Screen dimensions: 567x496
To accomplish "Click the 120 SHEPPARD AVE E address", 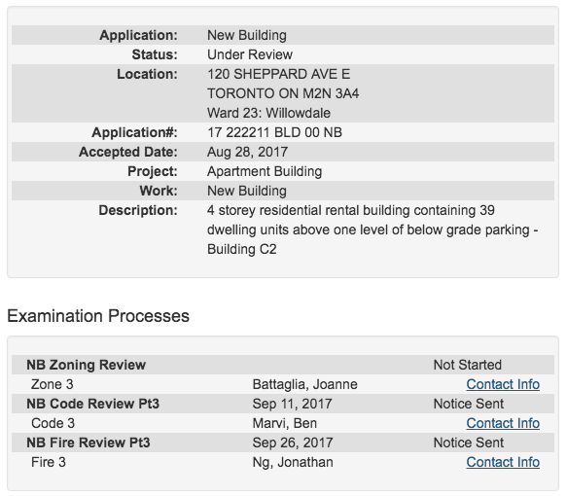I will pos(278,74).
